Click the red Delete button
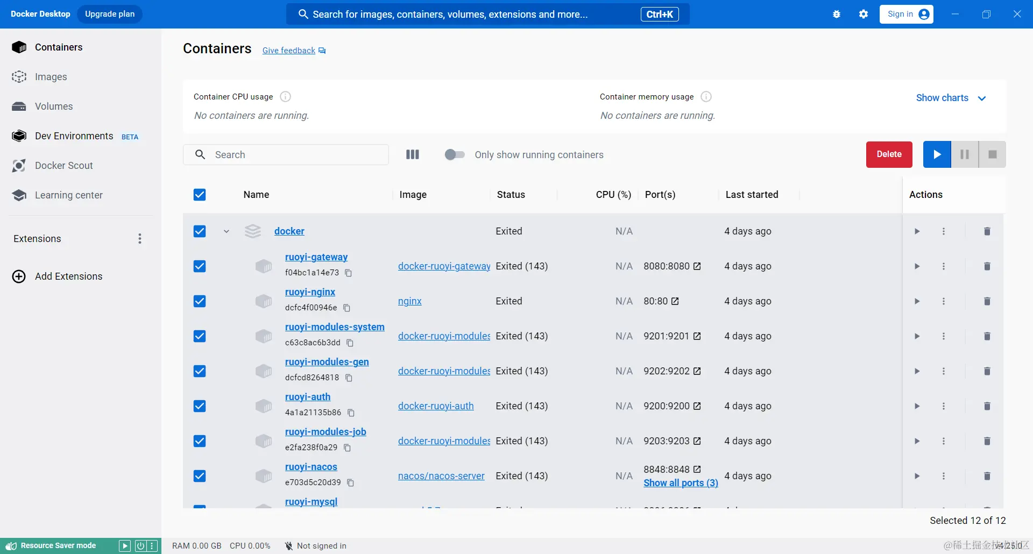This screenshot has height=554, width=1033. [889, 154]
